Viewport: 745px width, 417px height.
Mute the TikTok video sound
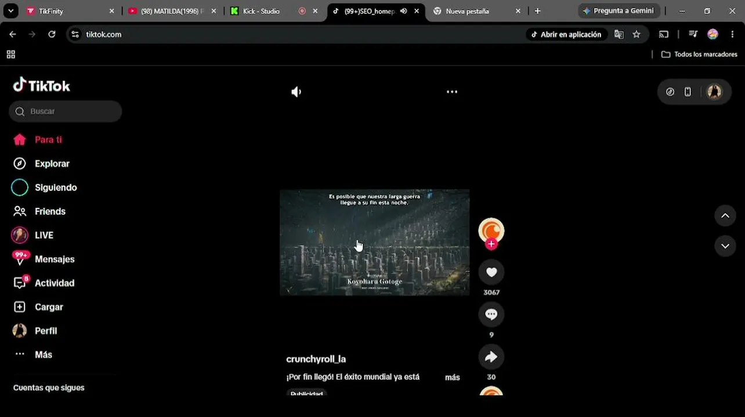click(296, 92)
